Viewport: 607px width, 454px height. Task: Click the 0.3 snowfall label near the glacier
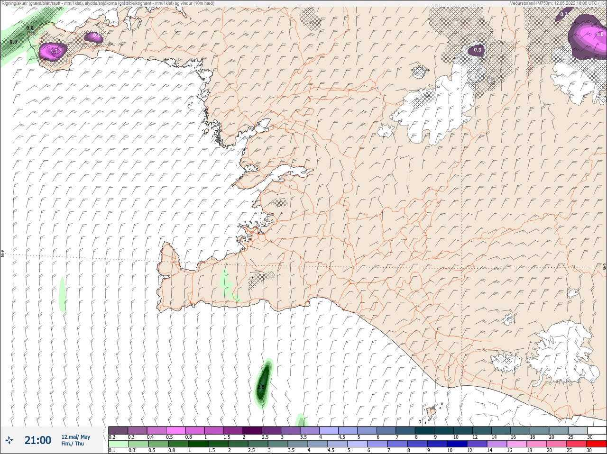tap(478, 50)
